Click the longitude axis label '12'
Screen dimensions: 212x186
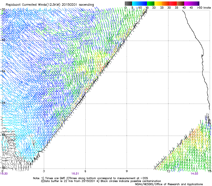click(x=168, y=171)
